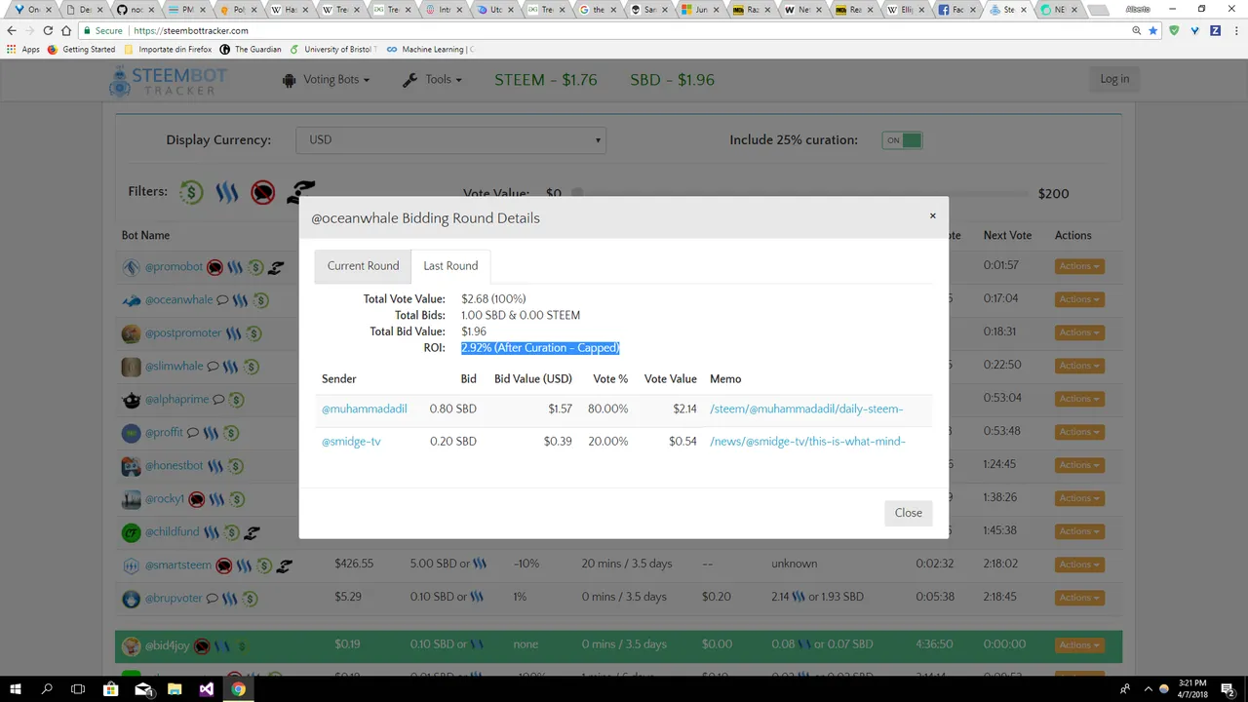Open the /steem/@muhammadadil memo link
This screenshot has height=702, width=1248.
806,409
